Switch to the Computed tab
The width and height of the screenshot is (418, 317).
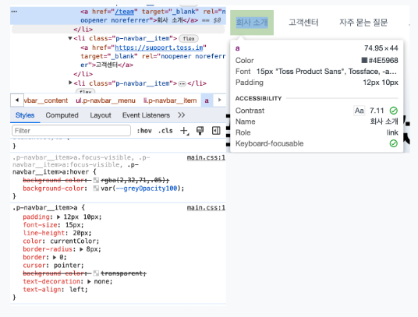click(62, 115)
